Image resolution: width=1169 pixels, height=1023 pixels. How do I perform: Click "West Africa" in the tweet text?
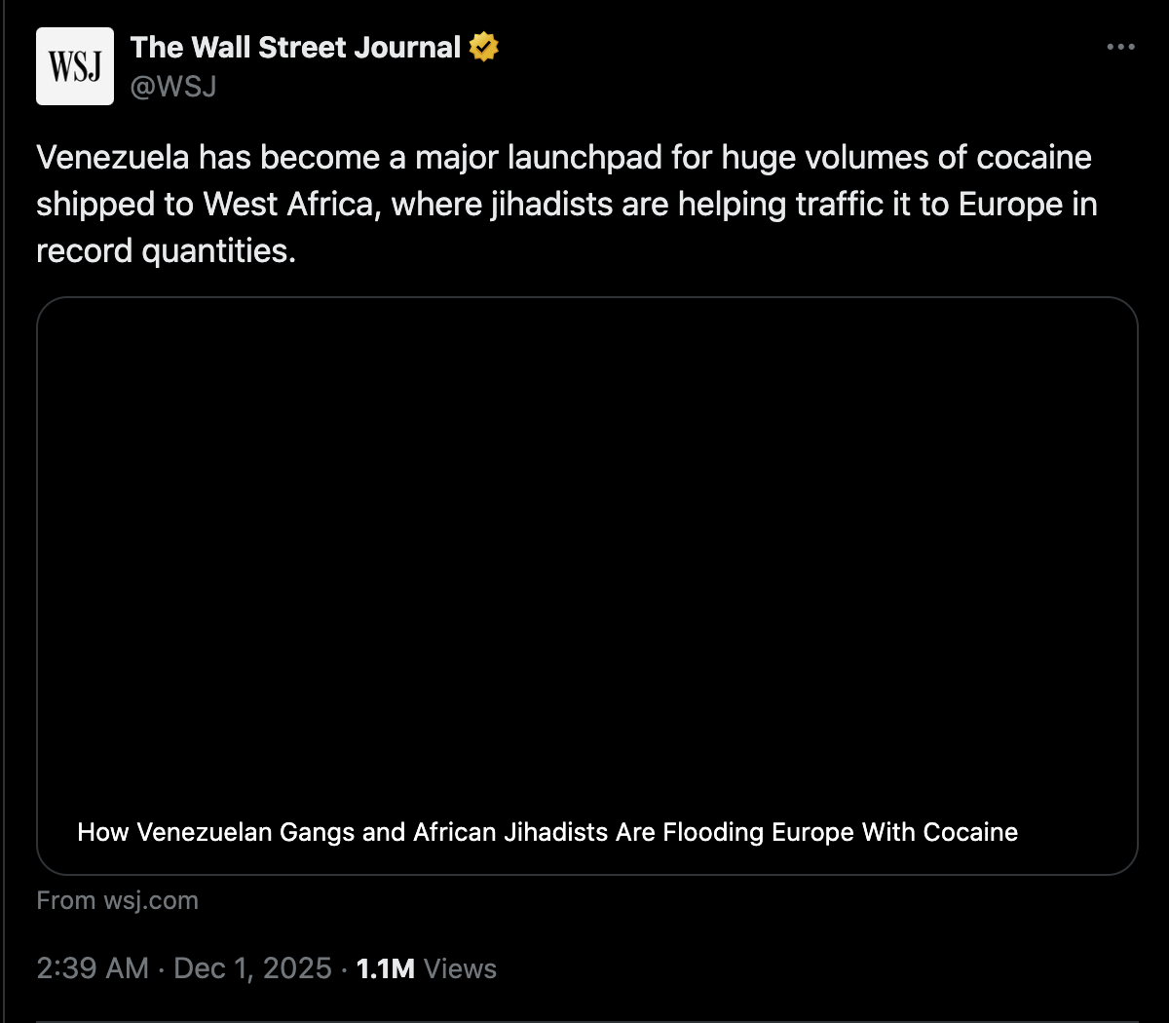click(289, 205)
